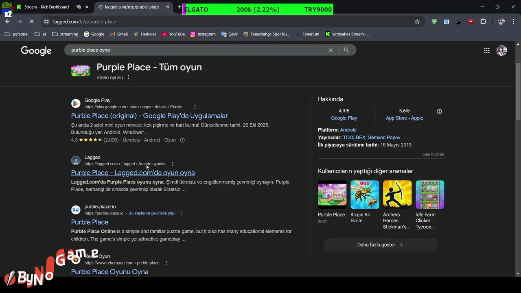Open the App Store - Apple rating link
521x293 pixels.
405,118
